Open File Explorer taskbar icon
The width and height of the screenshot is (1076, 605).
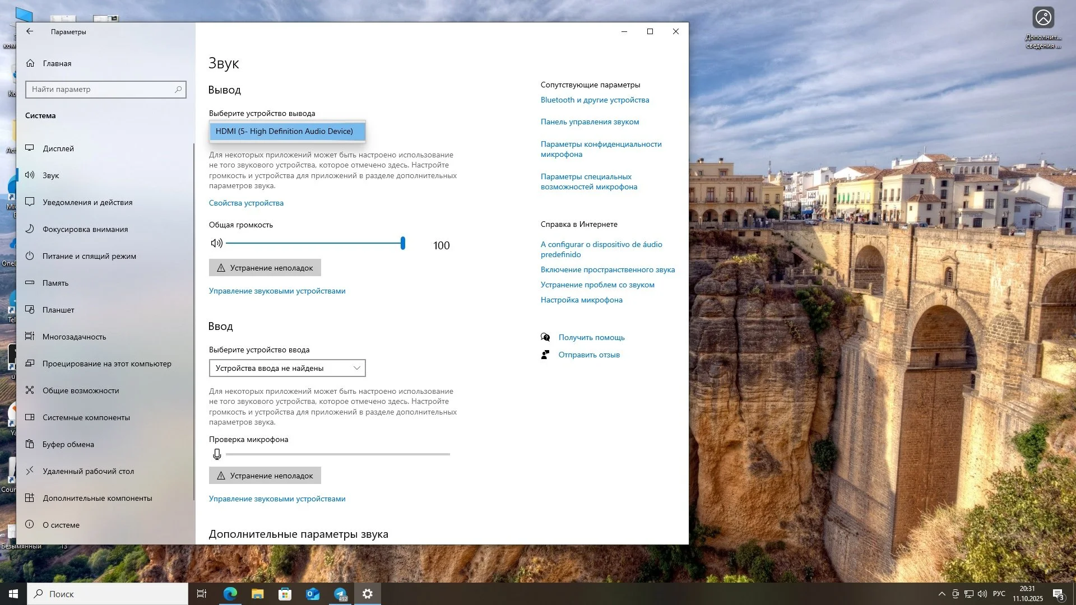[x=257, y=594]
